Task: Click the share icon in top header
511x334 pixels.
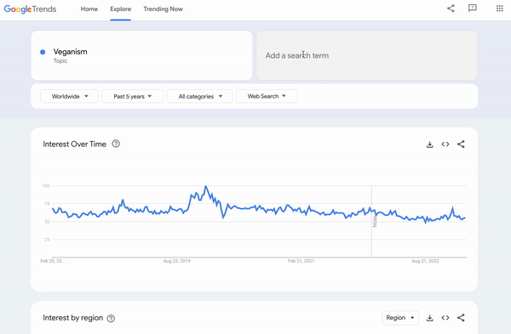Action: click(x=451, y=8)
